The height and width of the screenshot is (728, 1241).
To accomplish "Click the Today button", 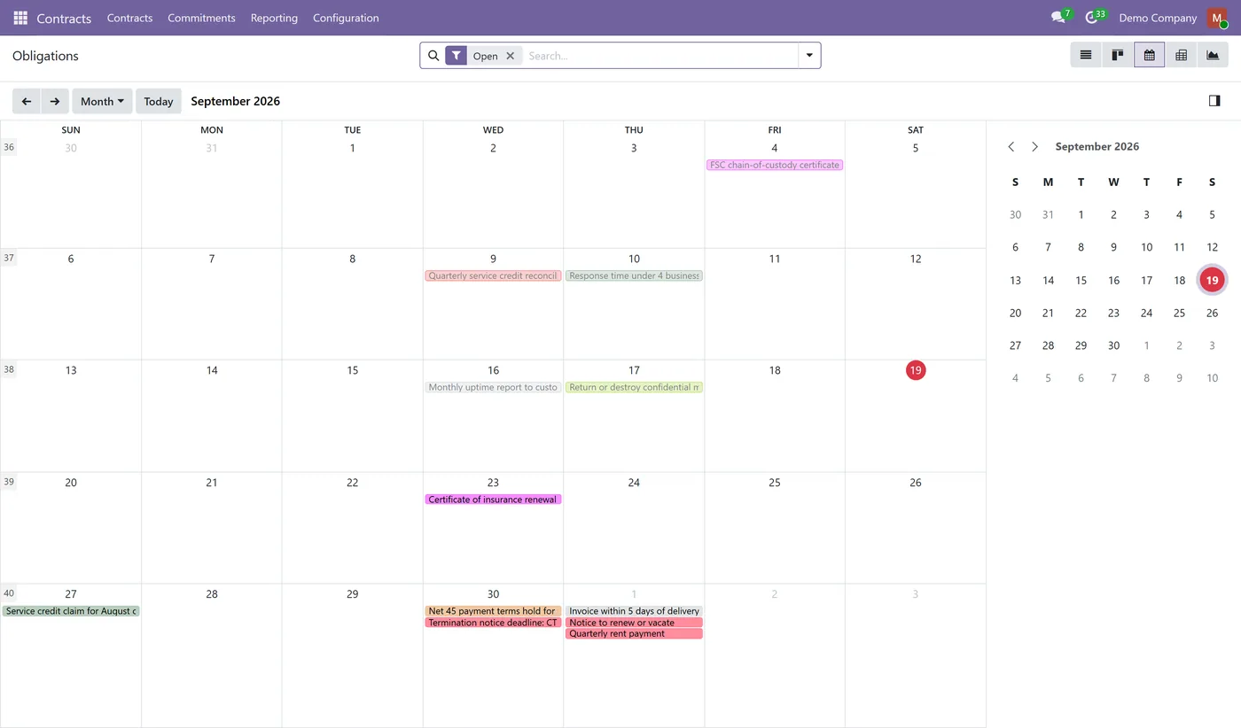I will 159,101.
